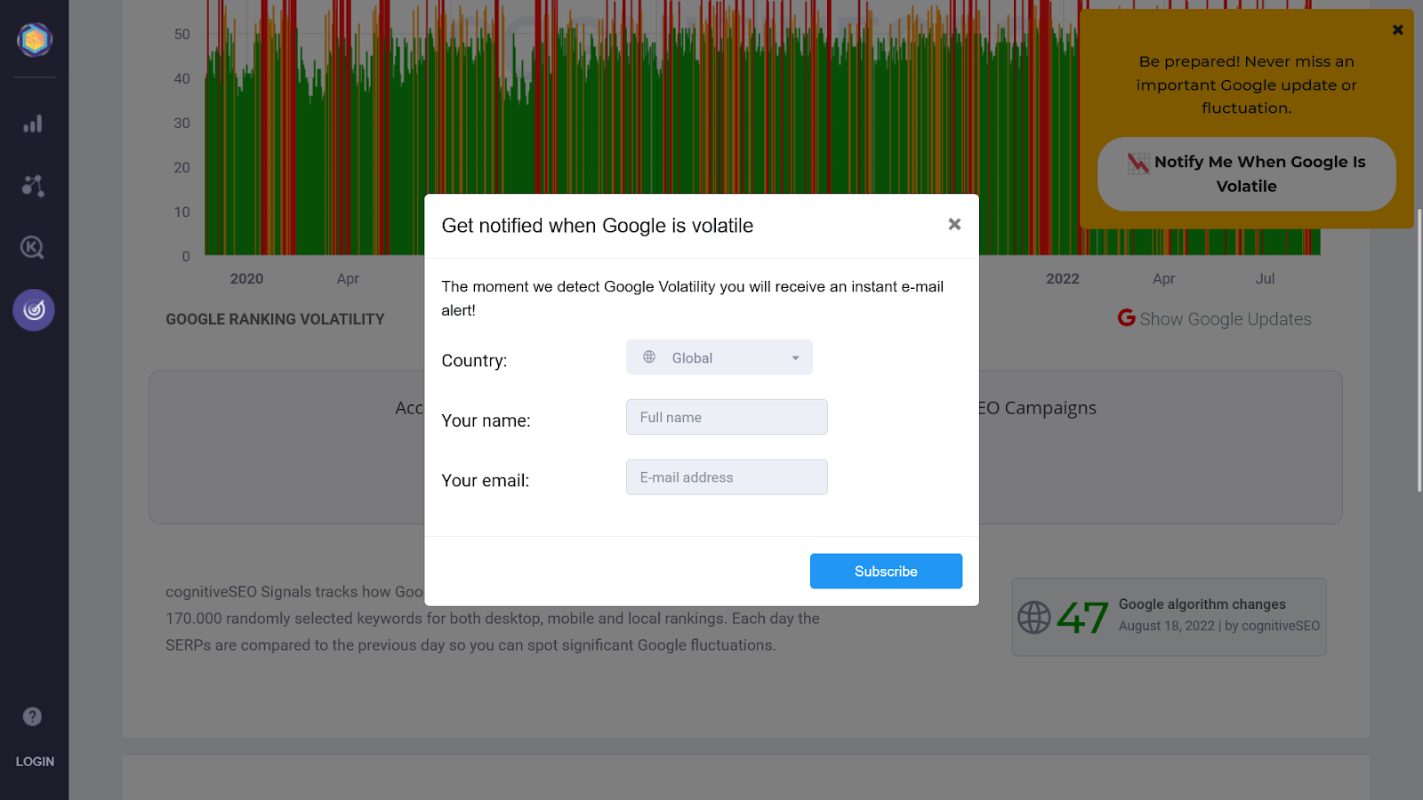The image size is (1423, 800).
Task: Click the LOGIN link in sidebar
Action: (x=35, y=762)
